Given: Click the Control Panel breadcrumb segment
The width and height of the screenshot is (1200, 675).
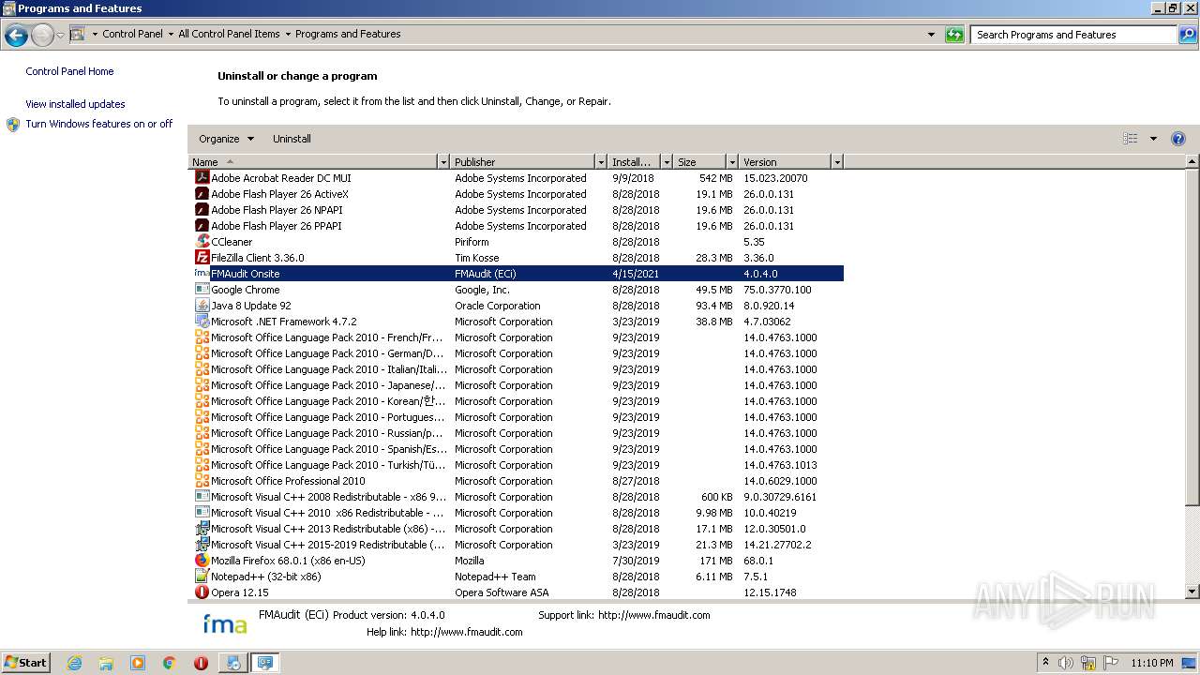Looking at the screenshot, I should tap(132, 34).
